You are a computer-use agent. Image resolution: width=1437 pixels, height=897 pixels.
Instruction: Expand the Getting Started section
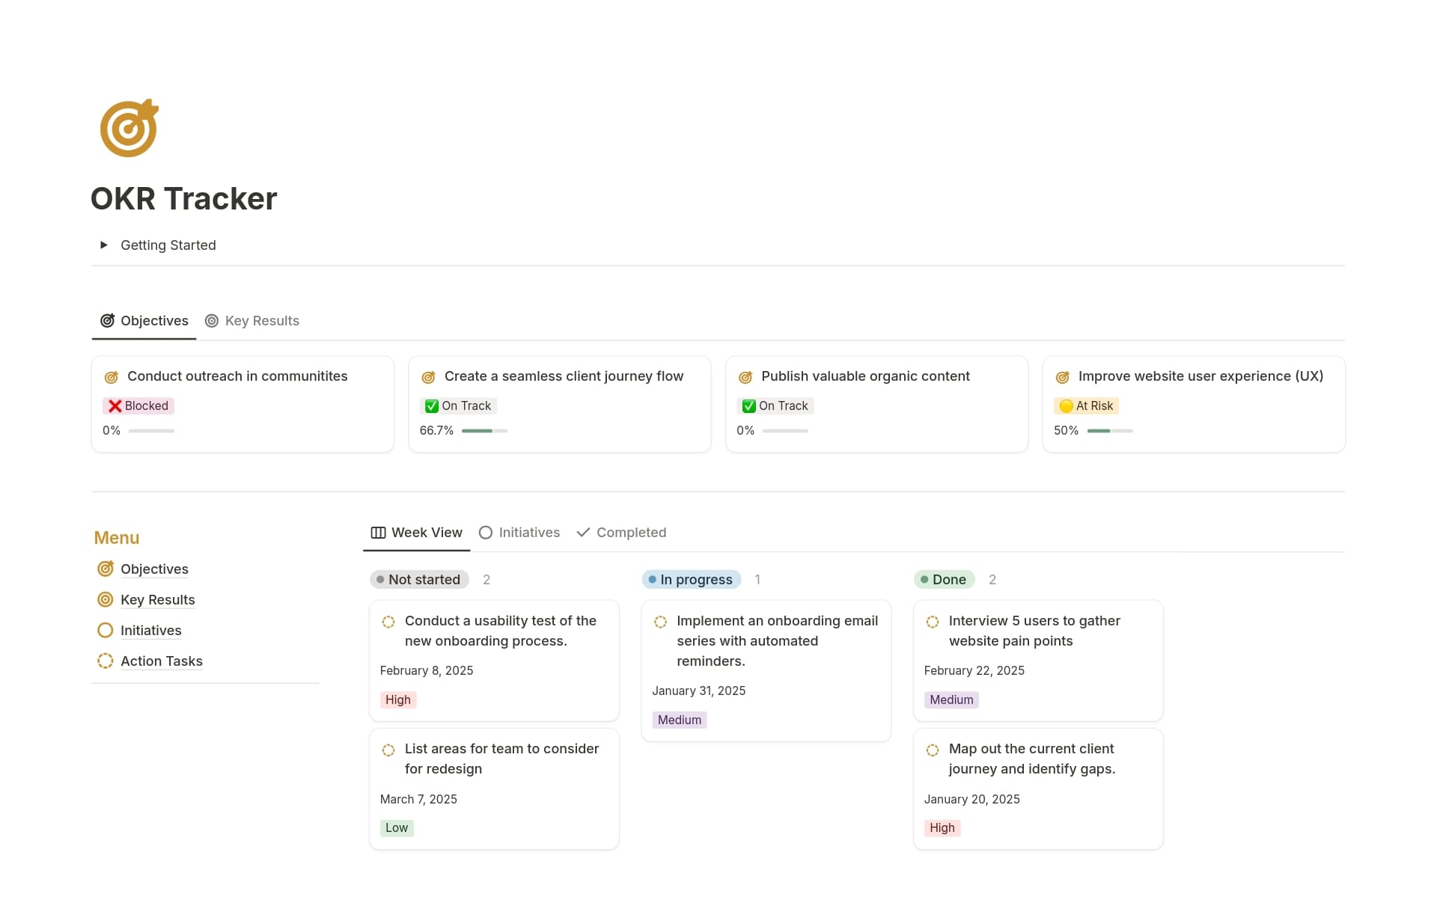(104, 245)
